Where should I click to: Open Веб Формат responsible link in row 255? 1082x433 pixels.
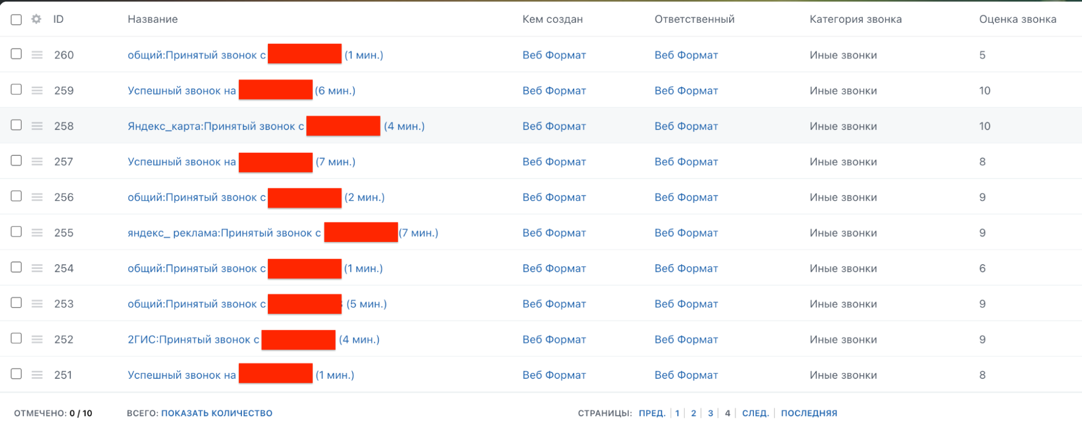click(x=686, y=233)
